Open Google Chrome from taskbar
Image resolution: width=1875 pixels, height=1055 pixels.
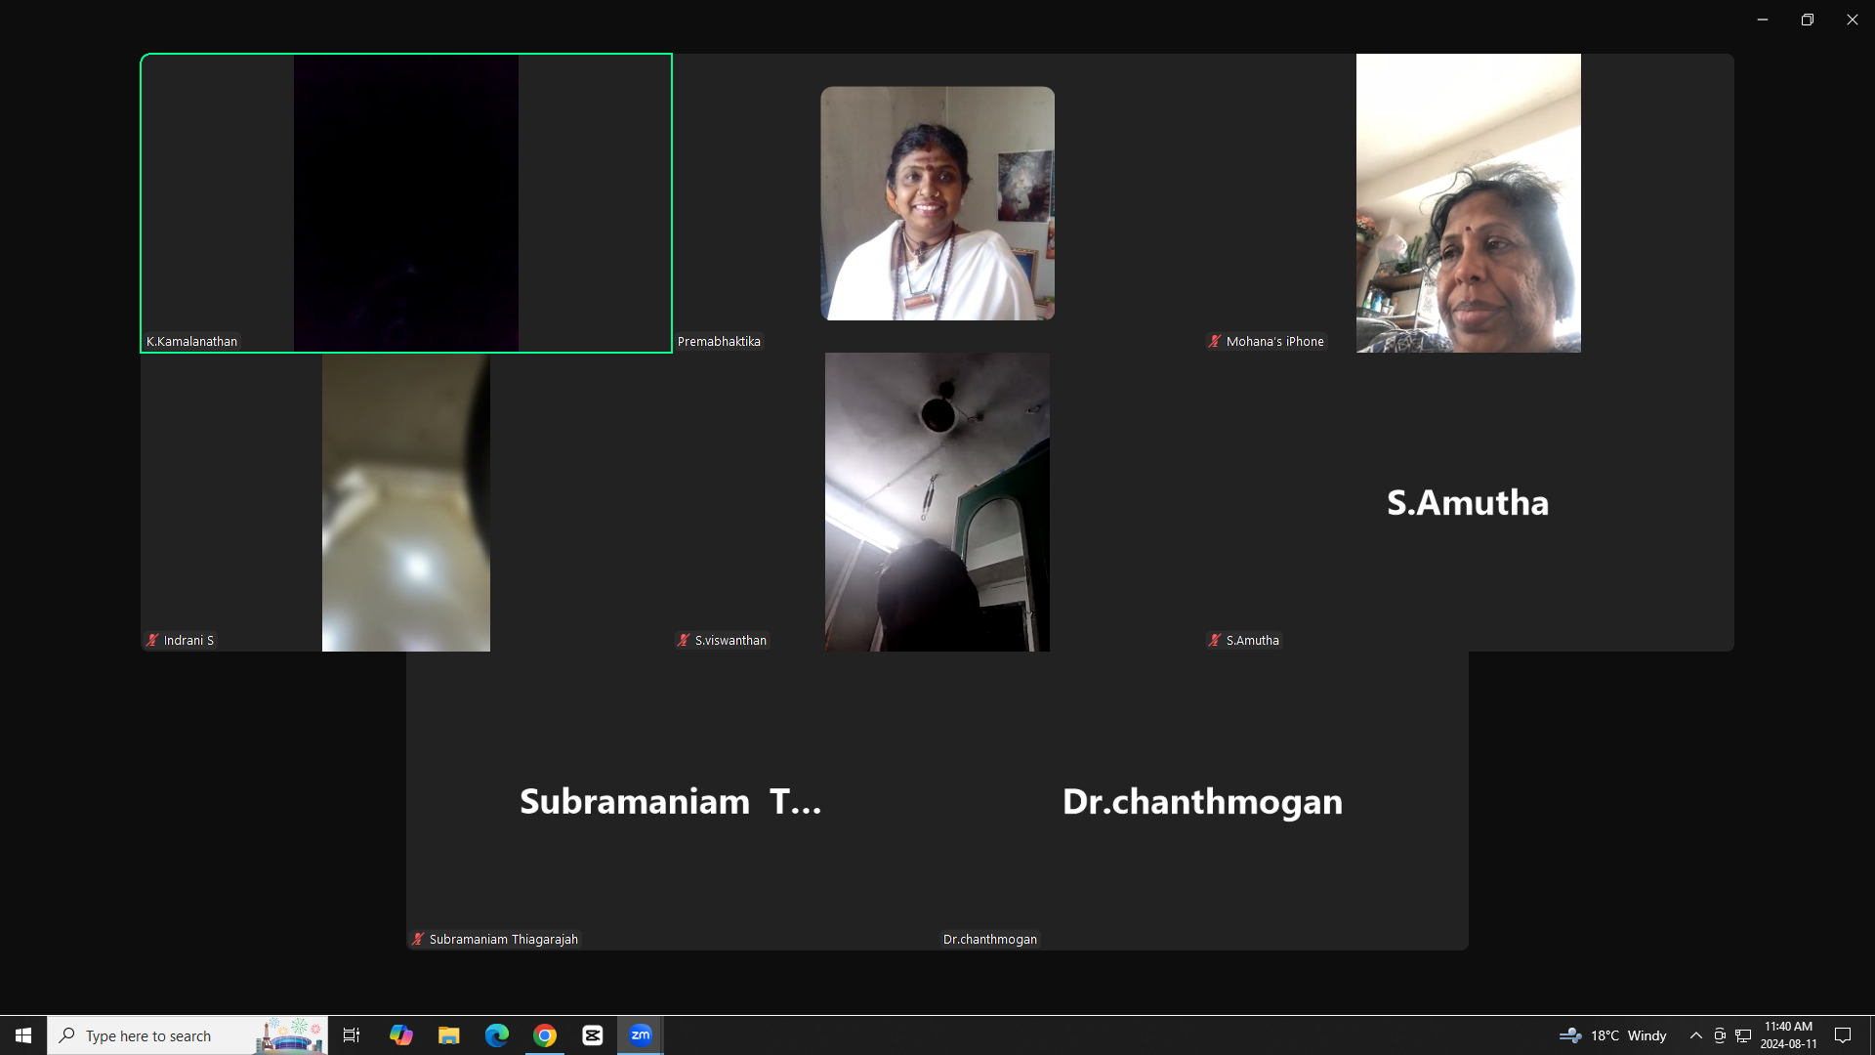point(545,1035)
